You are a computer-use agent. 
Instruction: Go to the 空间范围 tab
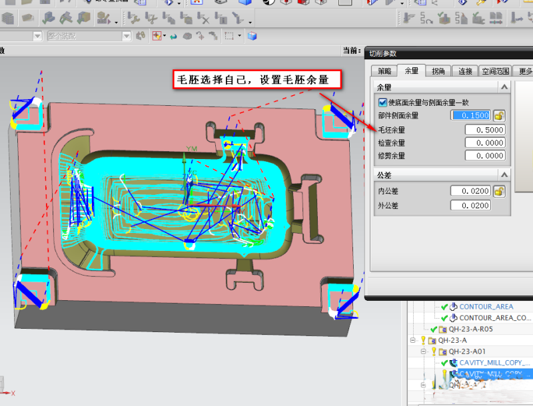(495, 71)
